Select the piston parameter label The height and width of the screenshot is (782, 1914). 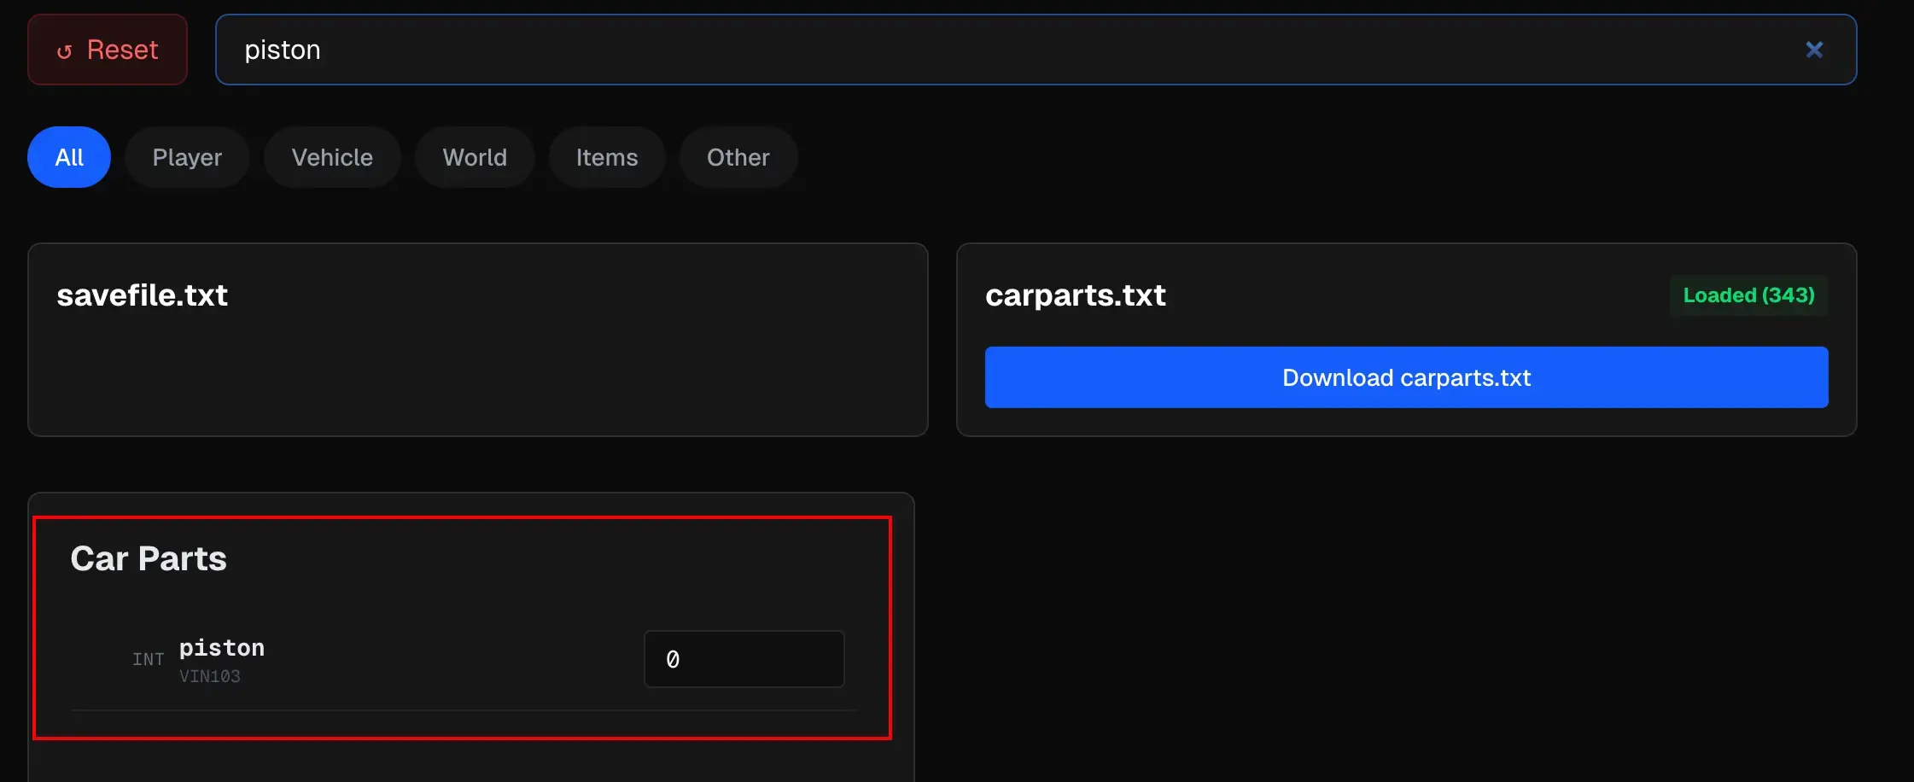[222, 648]
